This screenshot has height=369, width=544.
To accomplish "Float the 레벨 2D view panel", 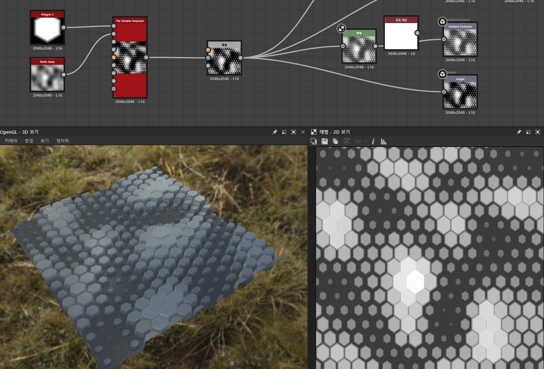I will 528,132.
